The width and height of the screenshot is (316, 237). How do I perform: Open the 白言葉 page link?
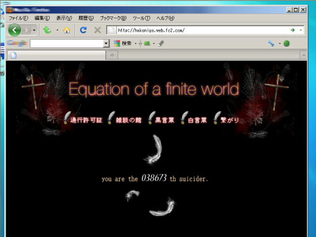coord(197,120)
